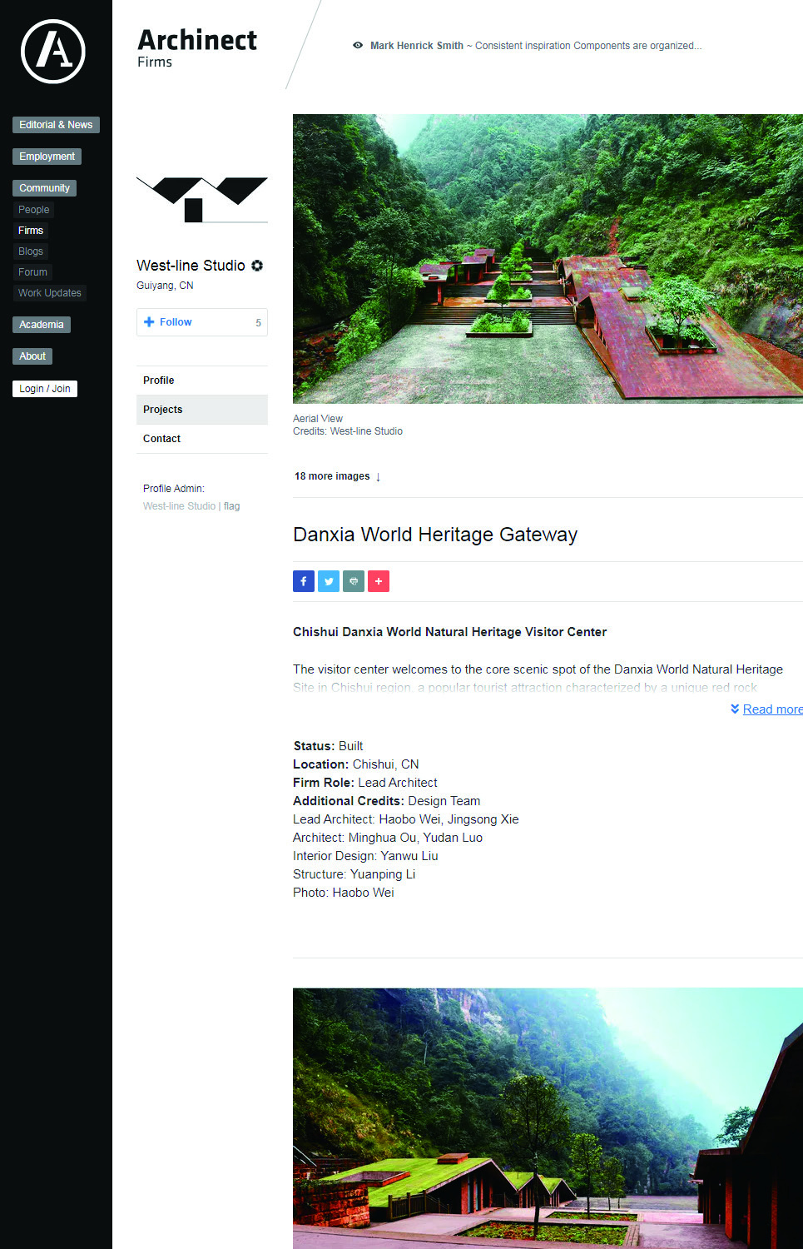Open Profile Admin West-line Studio link
The image size is (803, 1249).
(179, 506)
